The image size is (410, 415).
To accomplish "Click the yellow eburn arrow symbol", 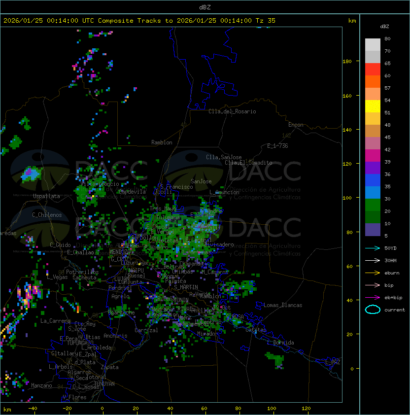I will 373,273.
